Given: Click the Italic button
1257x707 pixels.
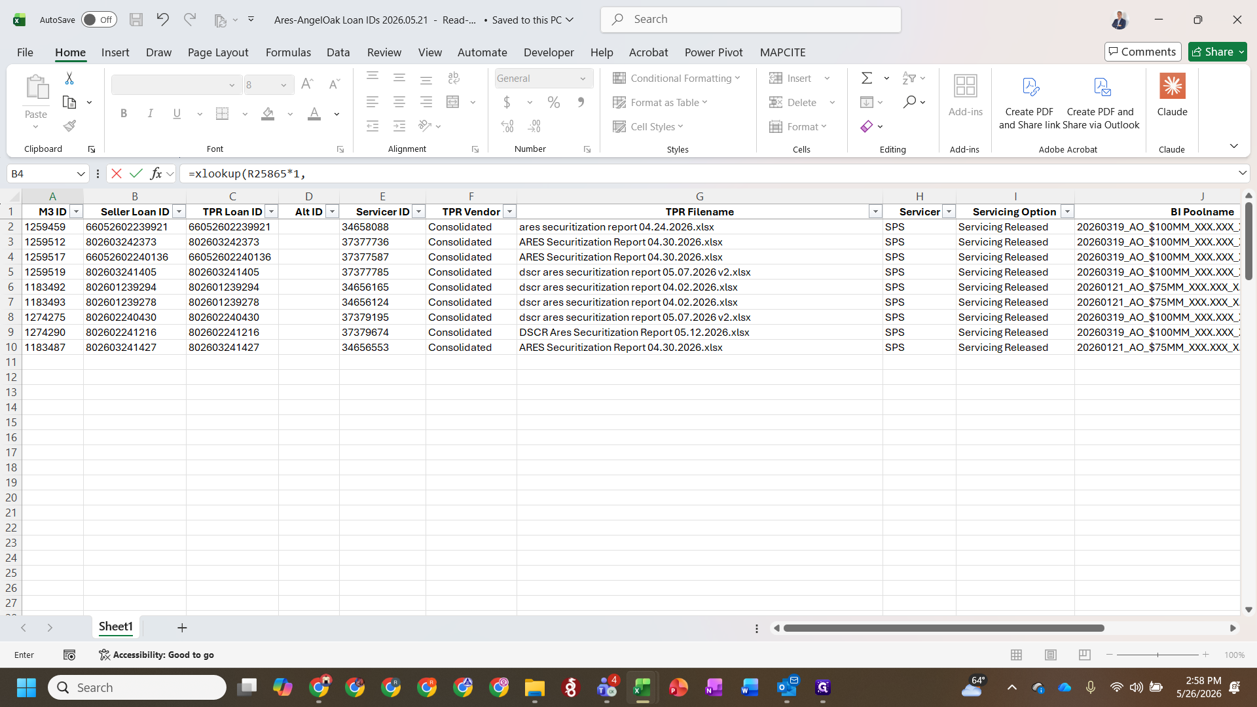Looking at the screenshot, I should 150,113.
